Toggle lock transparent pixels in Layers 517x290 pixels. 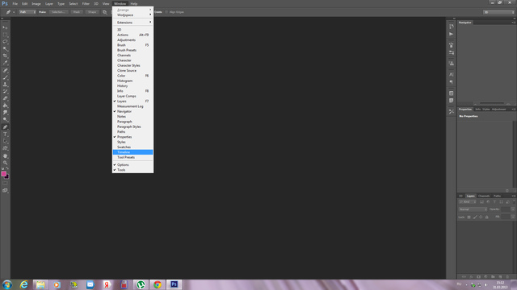click(x=469, y=217)
